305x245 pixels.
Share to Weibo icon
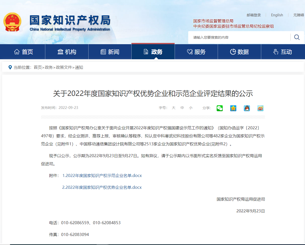[260, 108]
